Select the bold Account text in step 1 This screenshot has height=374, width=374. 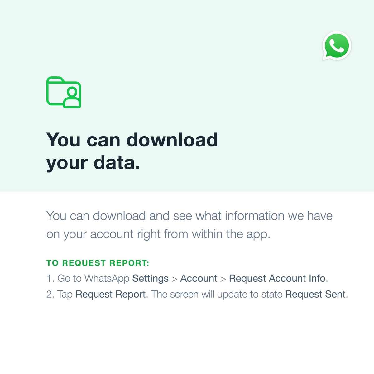tap(199, 278)
